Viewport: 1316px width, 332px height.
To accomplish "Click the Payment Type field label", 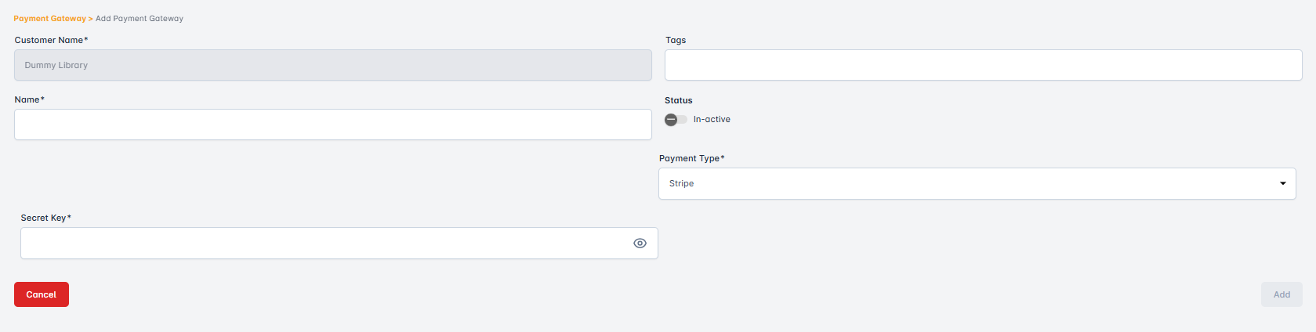I will pyautogui.click(x=691, y=159).
